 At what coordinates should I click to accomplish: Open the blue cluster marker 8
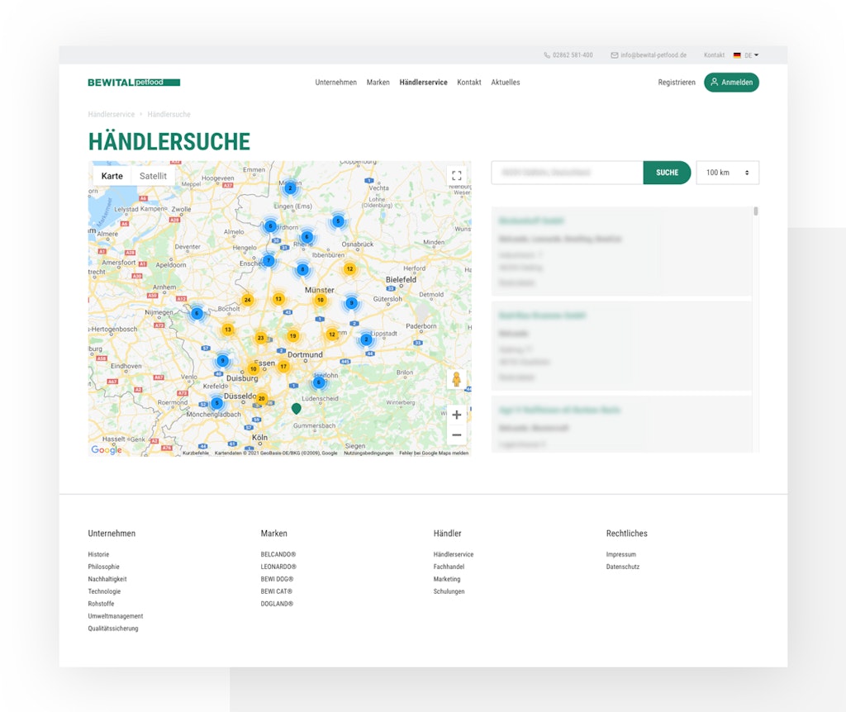(302, 269)
